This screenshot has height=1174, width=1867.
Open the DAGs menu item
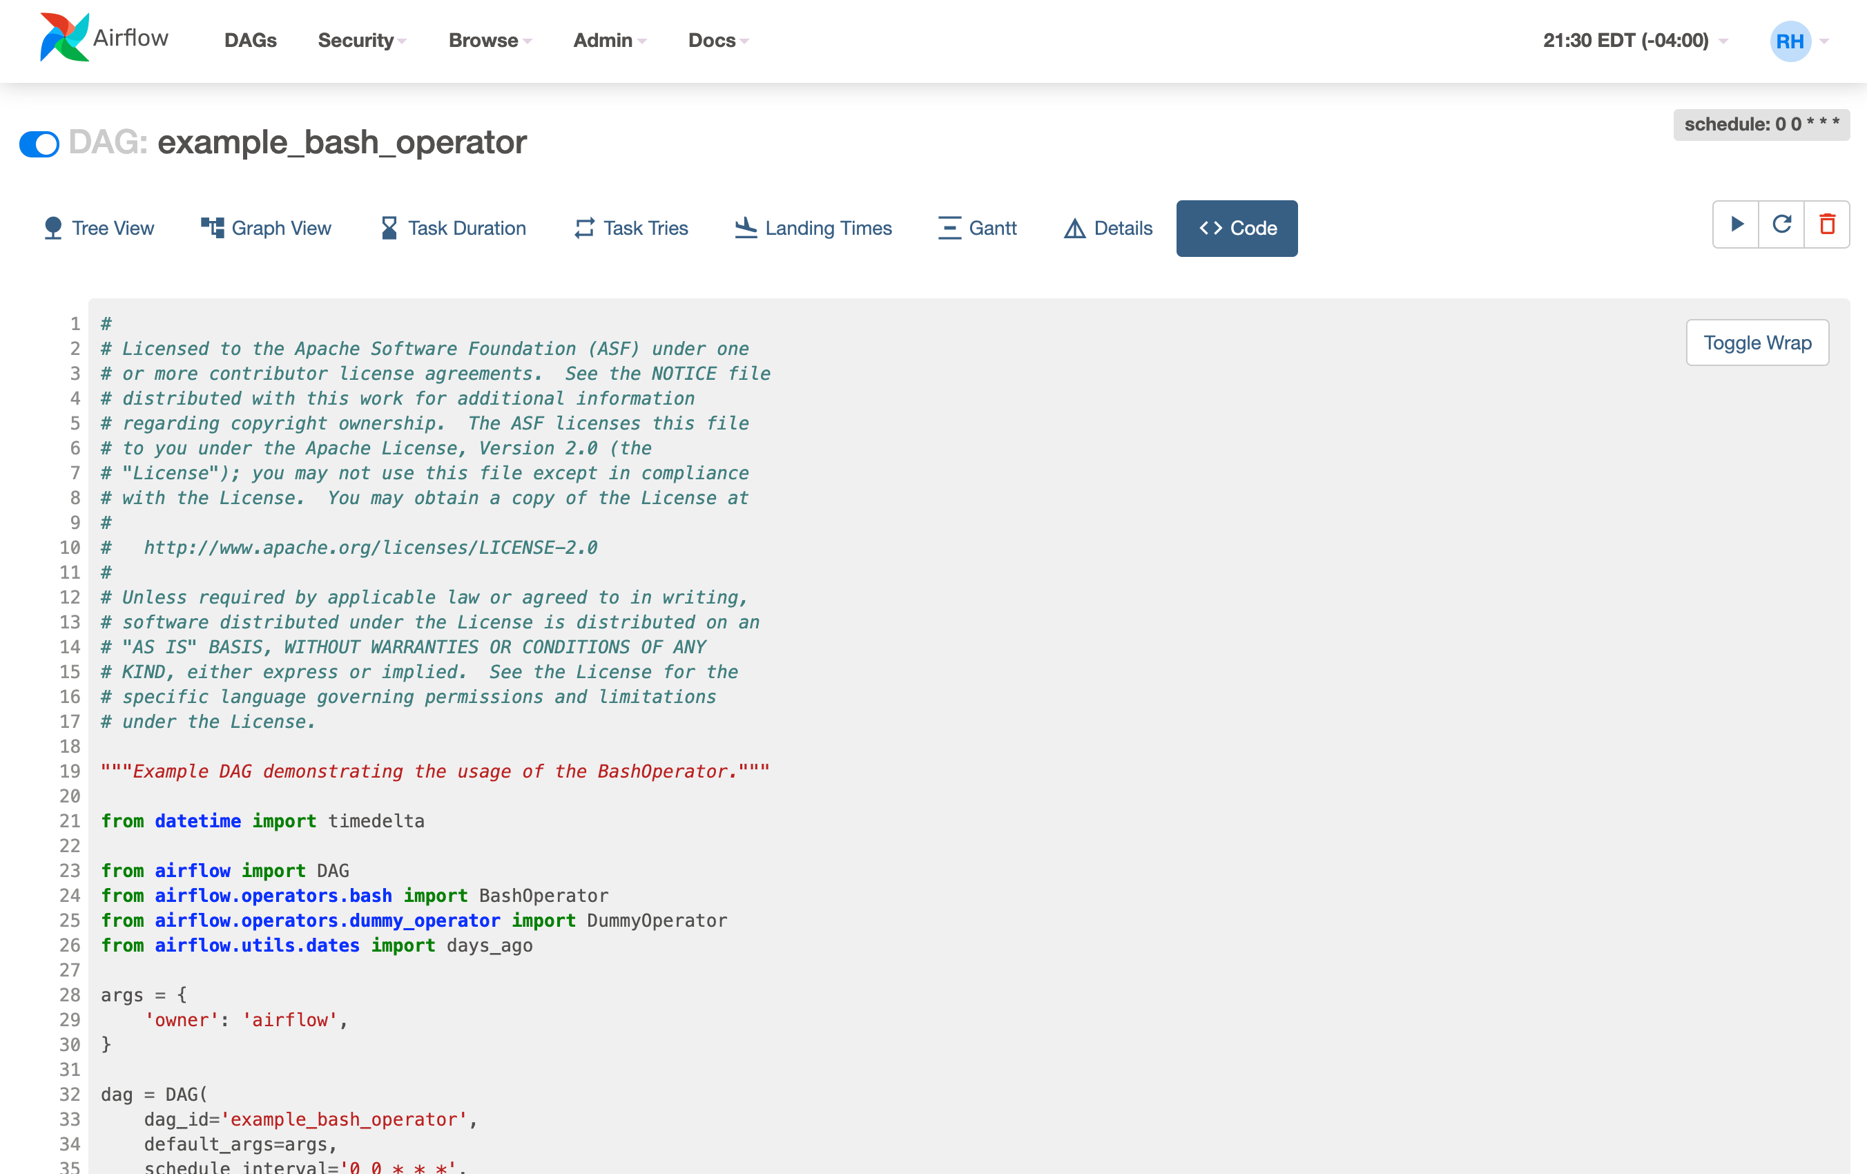pos(250,41)
